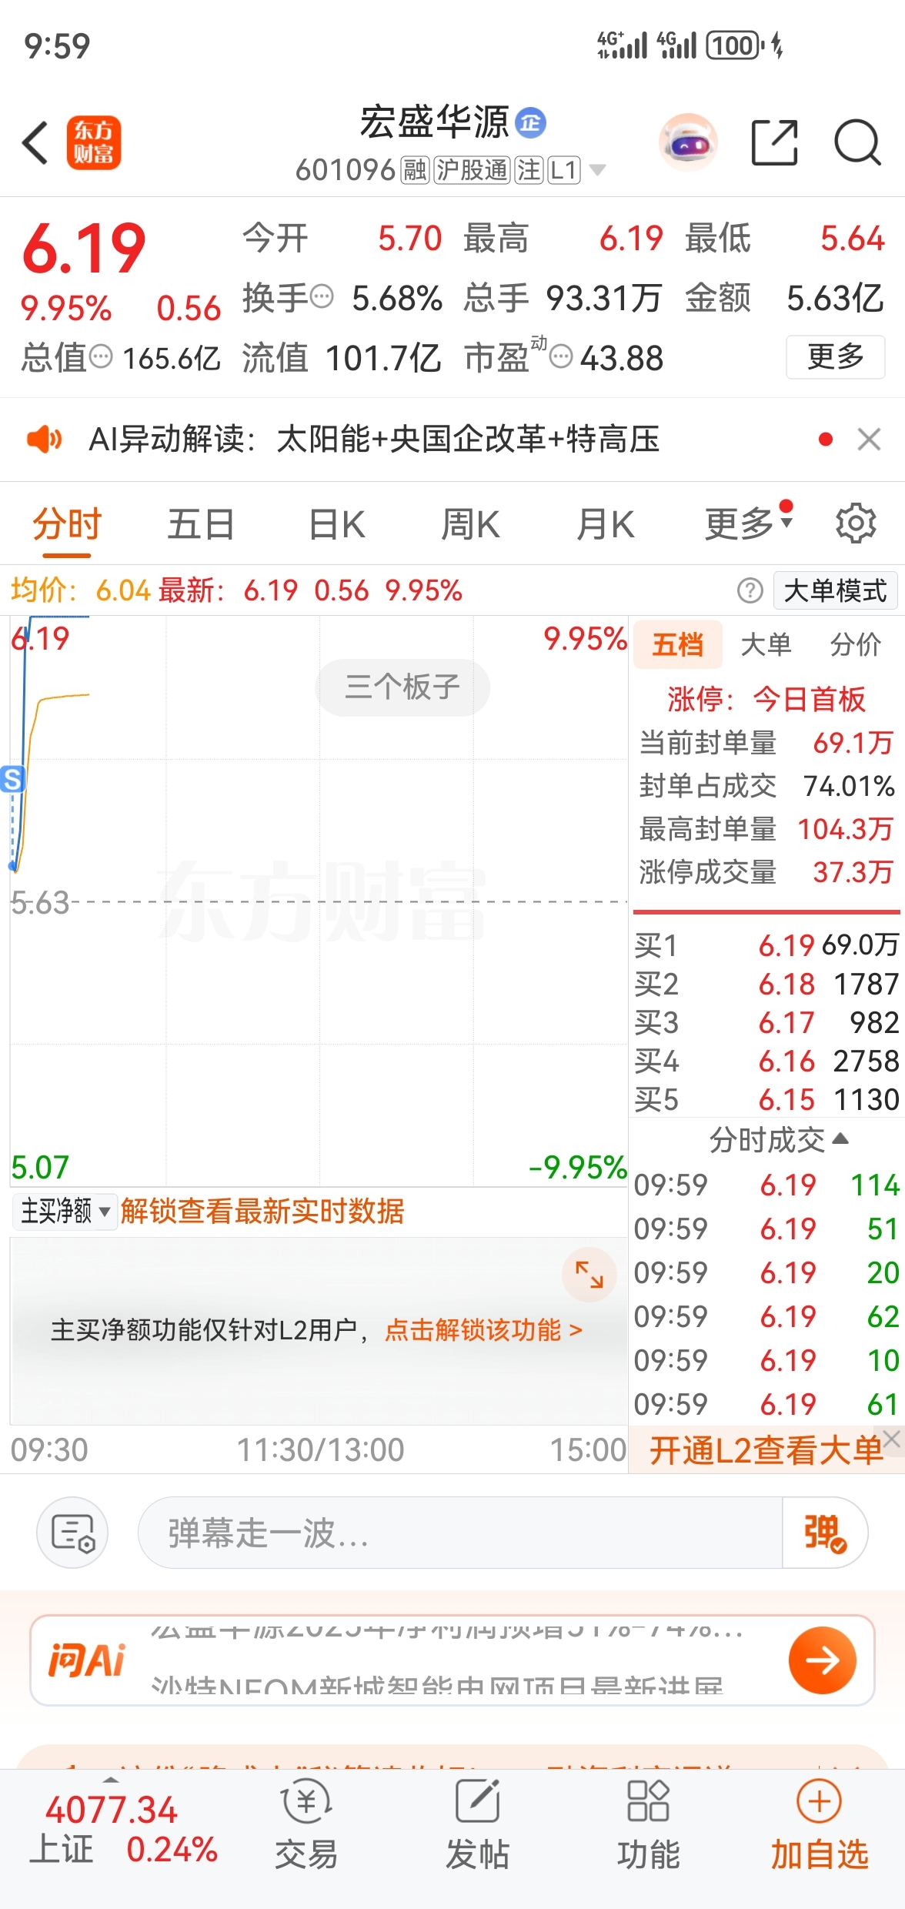Switch to the 五日 tab

(x=201, y=525)
